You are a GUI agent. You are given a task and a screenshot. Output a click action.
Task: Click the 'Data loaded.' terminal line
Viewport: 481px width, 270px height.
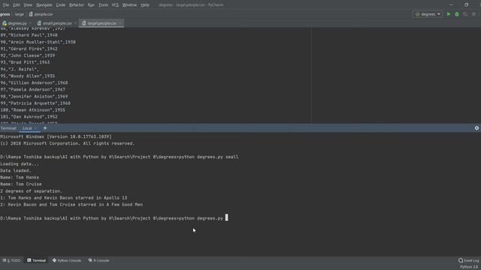coord(15,170)
